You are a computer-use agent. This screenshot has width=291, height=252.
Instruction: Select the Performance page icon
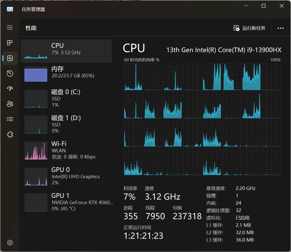point(10,58)
